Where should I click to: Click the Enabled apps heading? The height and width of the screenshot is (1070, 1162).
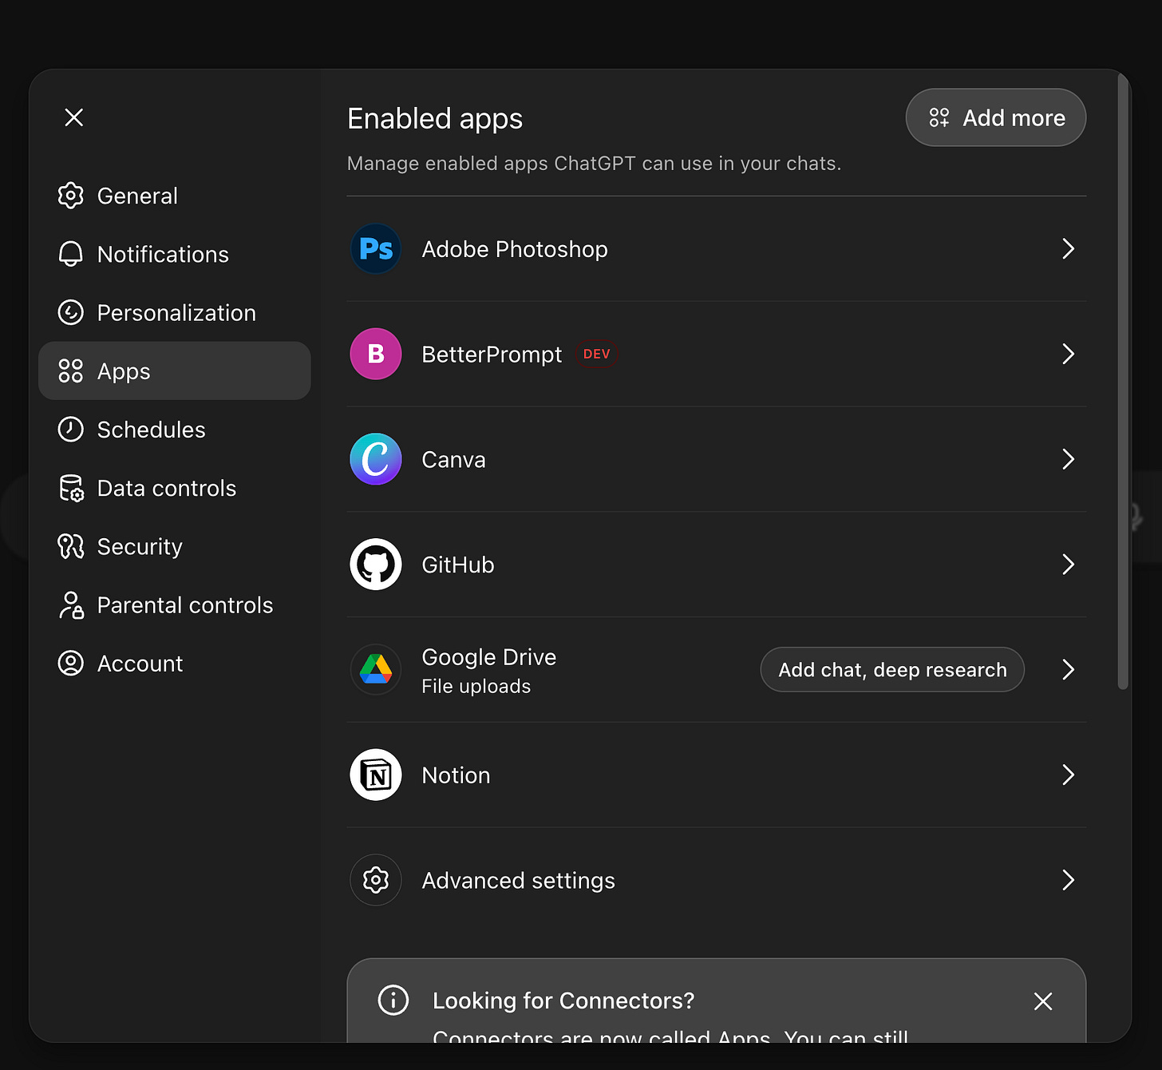tap(435, 118)
